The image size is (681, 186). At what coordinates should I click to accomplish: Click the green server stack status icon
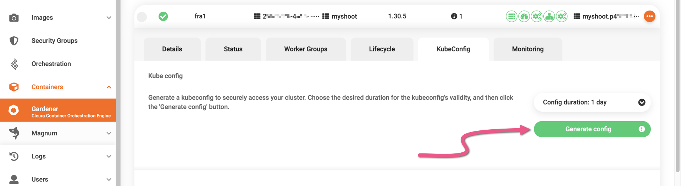click(511, 16)
